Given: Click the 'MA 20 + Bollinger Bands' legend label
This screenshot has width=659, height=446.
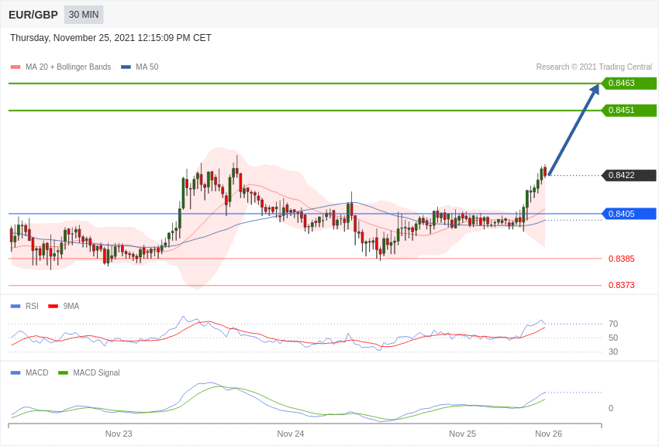Looking at the screenshot, I should coord(68,67).
